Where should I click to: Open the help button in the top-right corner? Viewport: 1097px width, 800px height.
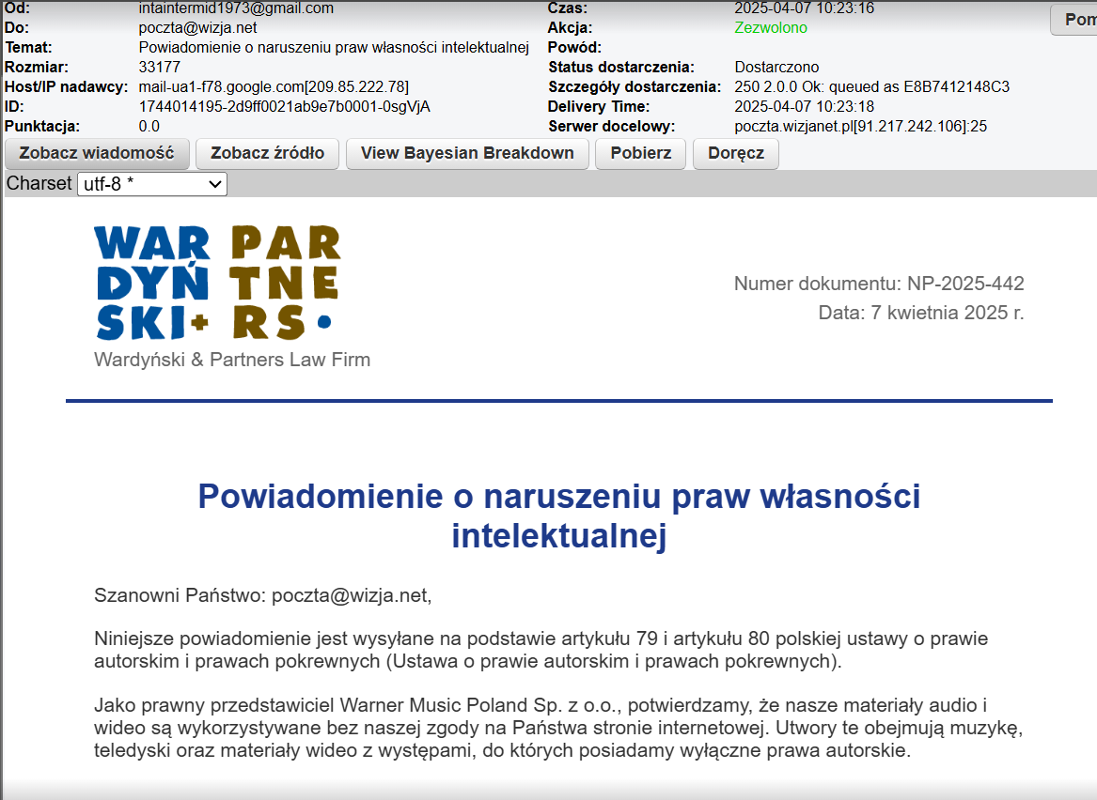point(1076,19)
